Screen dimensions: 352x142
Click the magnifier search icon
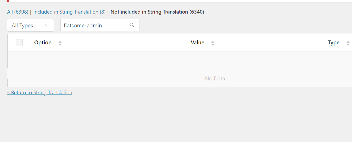132,25
